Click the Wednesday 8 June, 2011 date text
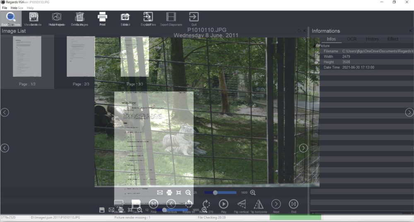The width and height of the screenshot is (414, 222). point(206,35)
